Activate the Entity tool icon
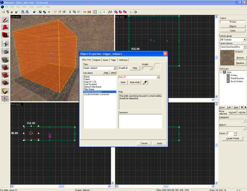 point(5,43)
